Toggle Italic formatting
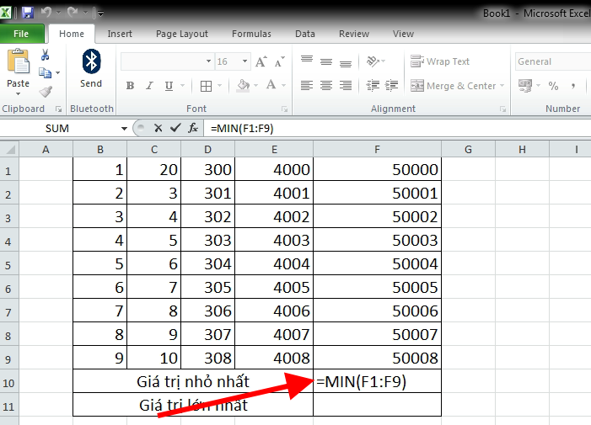Screen dimensions: 591x425 [149, 86]
